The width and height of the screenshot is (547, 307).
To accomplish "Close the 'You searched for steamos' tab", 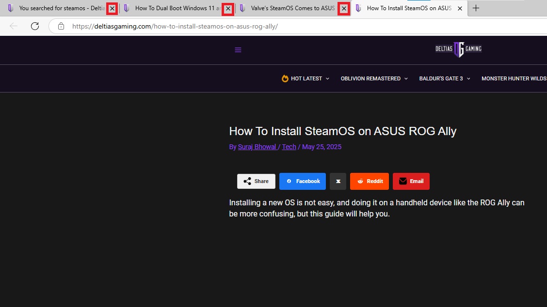I will tap(112, 9).
